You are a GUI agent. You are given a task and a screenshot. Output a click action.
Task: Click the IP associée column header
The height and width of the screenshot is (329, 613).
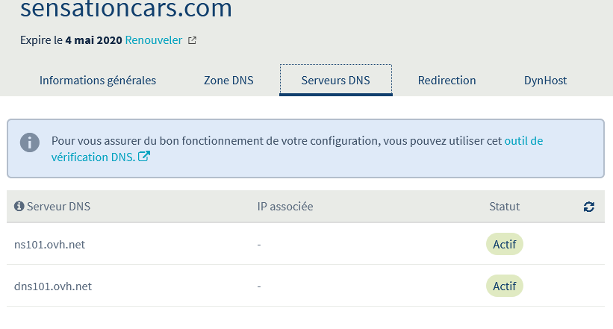click(284, 207)
